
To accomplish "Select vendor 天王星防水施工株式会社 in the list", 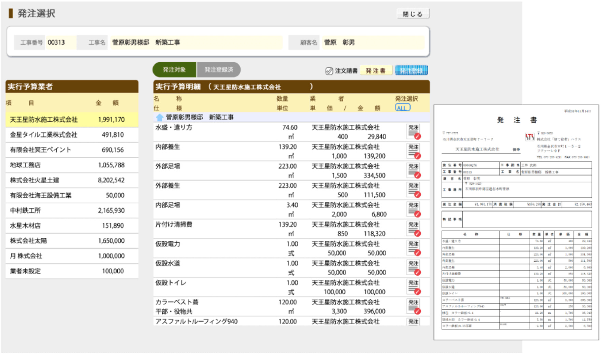I will [72, 120].
